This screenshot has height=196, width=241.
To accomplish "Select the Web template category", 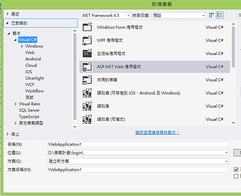I will pyautogui.click(x=30, y=53).
